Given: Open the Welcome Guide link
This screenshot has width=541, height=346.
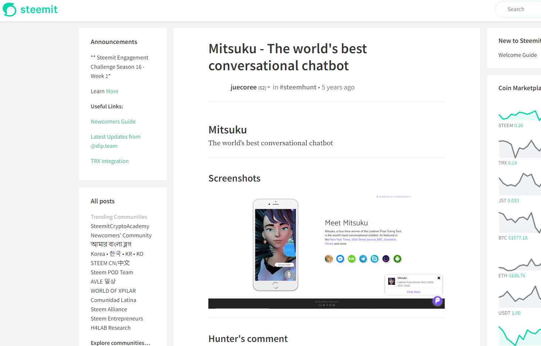Looking at the screenshot, I should pos(517,55).
